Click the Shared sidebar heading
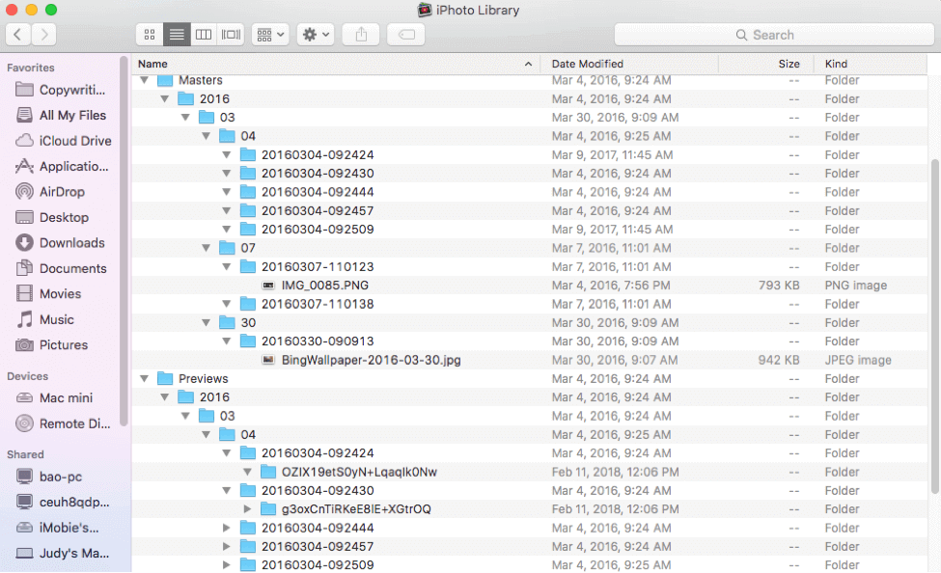941x573 pixels. click(25, 454)
